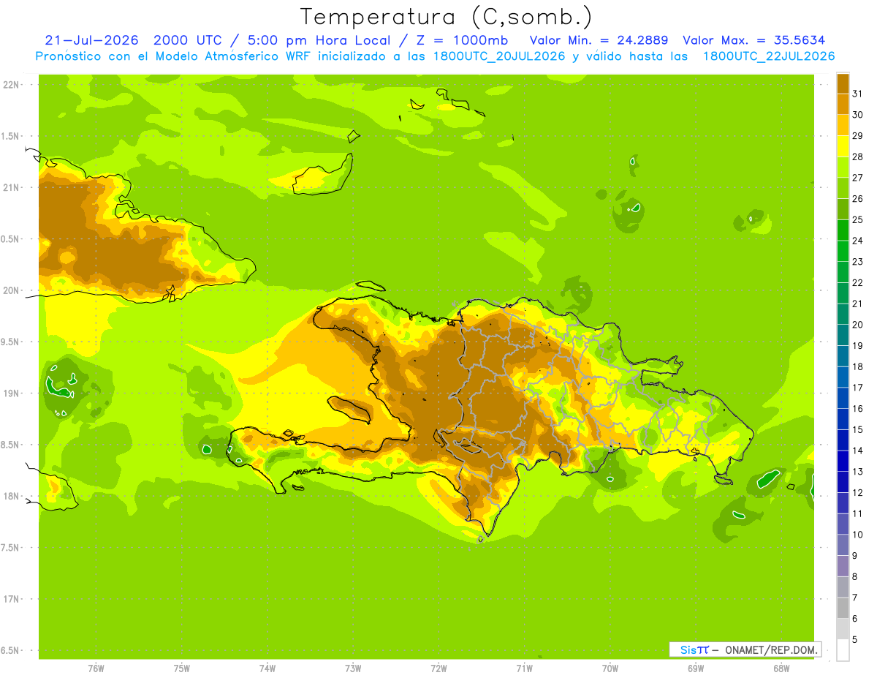Screen dimensions: 877x678
Task: Pick the yellow swatch between 29 and 28
Action: tap(843, 146)
